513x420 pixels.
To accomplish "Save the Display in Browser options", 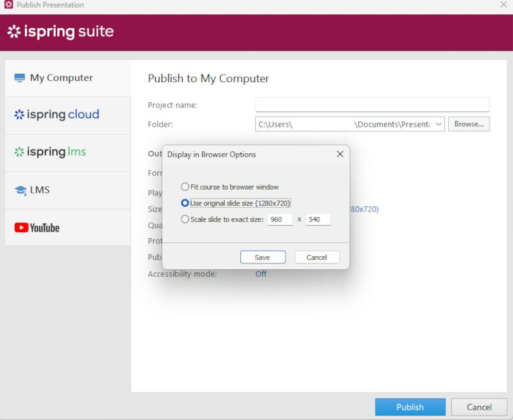I will [263, 257].
